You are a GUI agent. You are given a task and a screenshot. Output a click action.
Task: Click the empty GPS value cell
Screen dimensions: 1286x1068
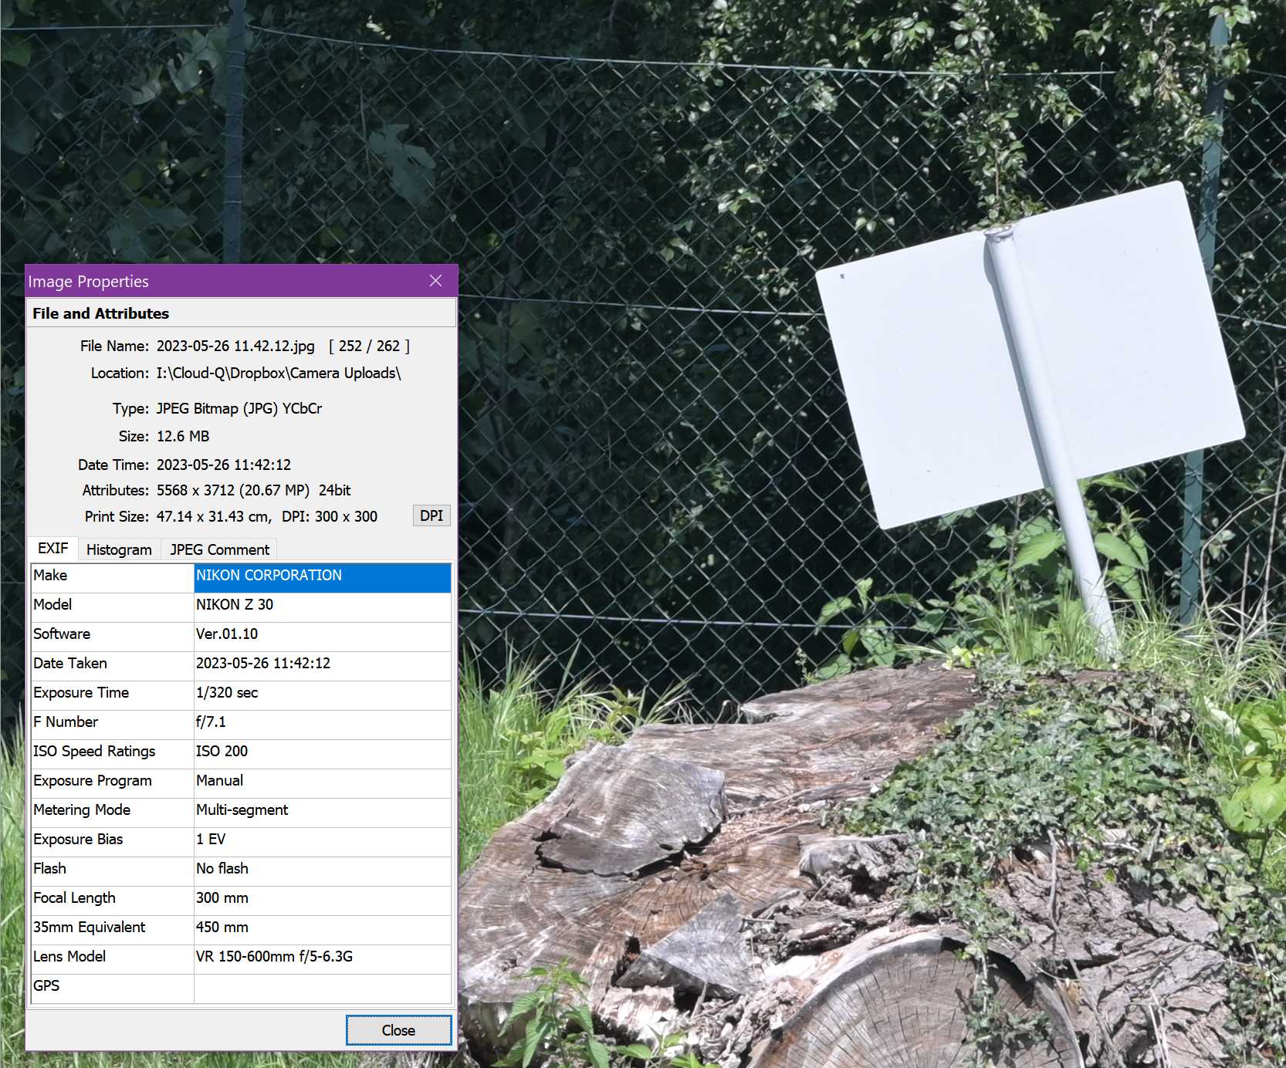point(322,986)
